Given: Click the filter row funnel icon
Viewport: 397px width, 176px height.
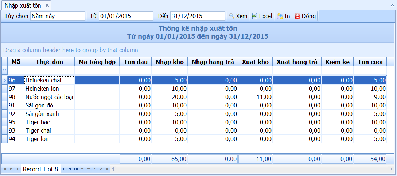Looking at the screenshot, I should (x=5, y=70).
